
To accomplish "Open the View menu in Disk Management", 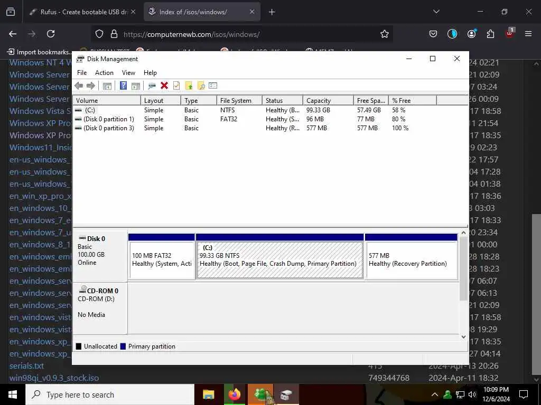I will point(128,73).
